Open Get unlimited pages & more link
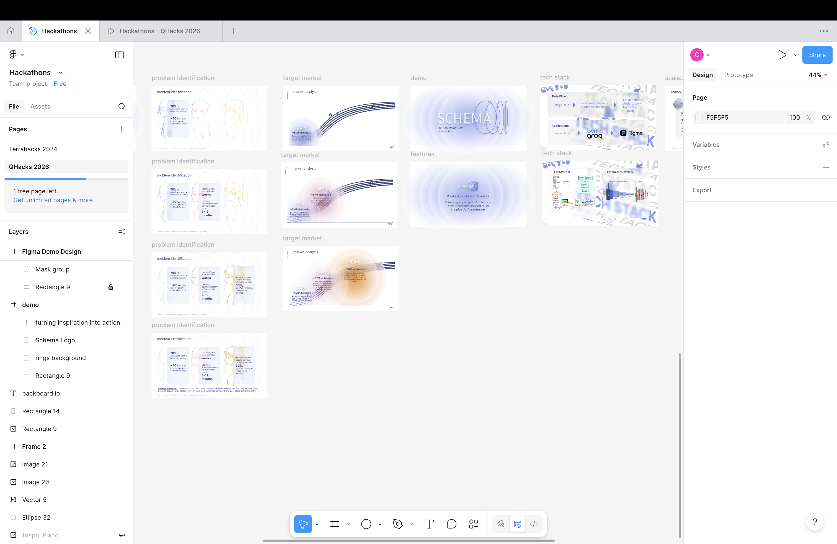The height and width of the screenshot is (544, 837). click(x=53, y=200)
